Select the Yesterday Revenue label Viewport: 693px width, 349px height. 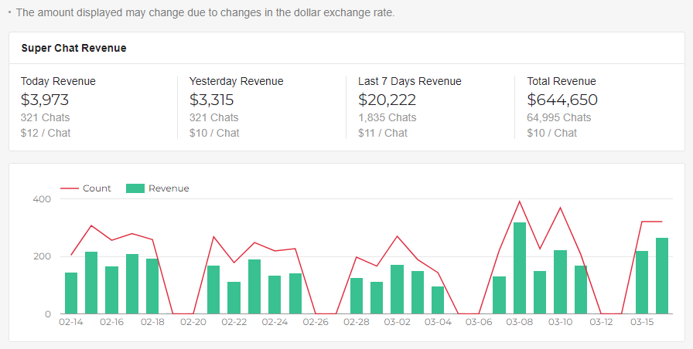(237, 81)
